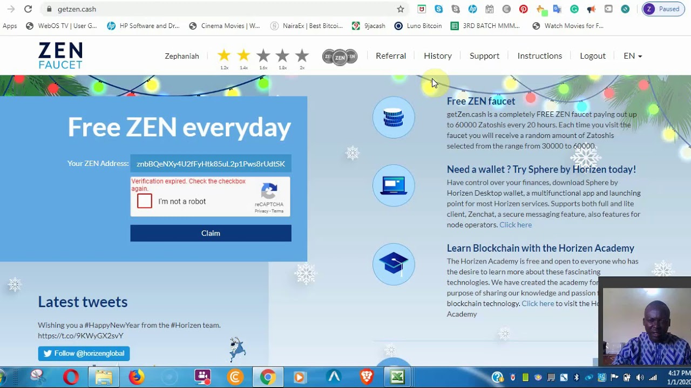Click the Follow @horizenglobal button

[x=84, y=354]
